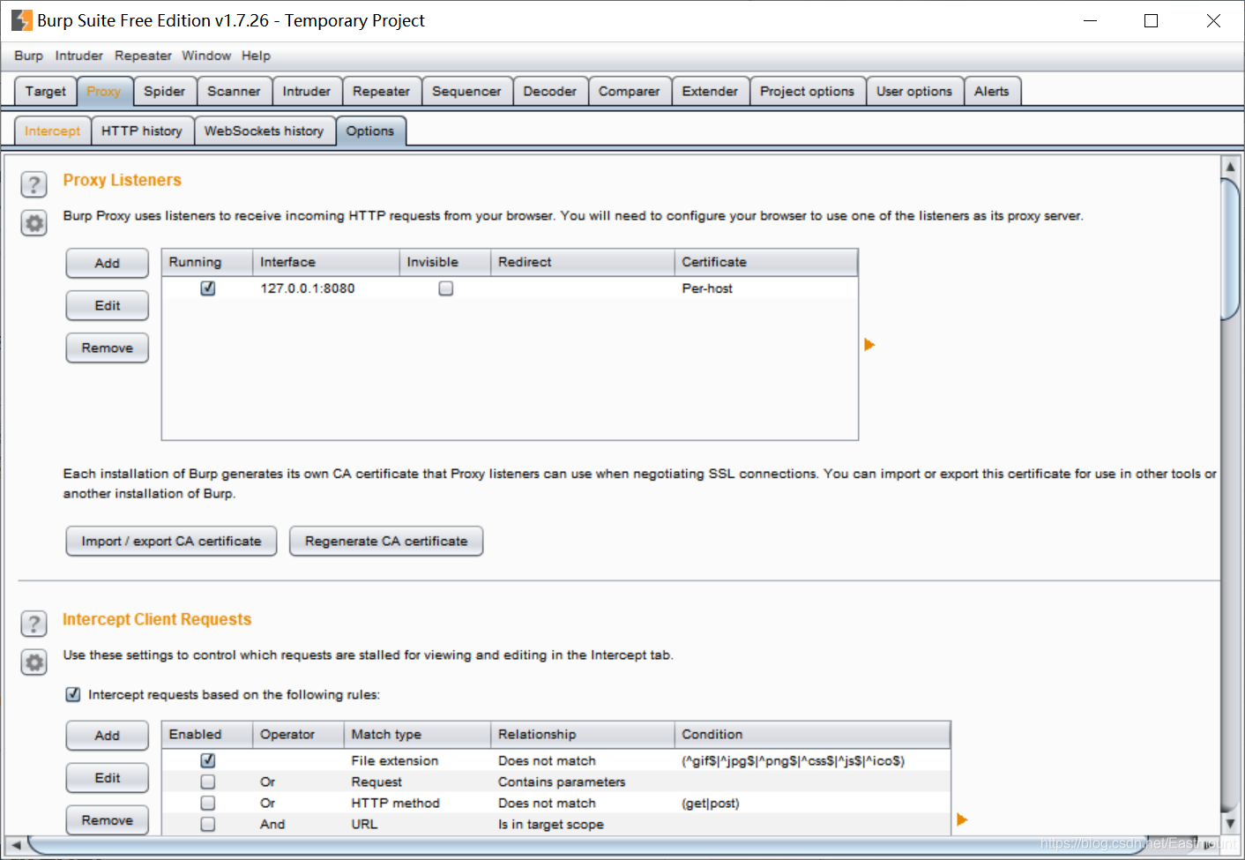Click the Certificate column header
The height and width of the screenshot is (860, 1245).
point(766,262)
